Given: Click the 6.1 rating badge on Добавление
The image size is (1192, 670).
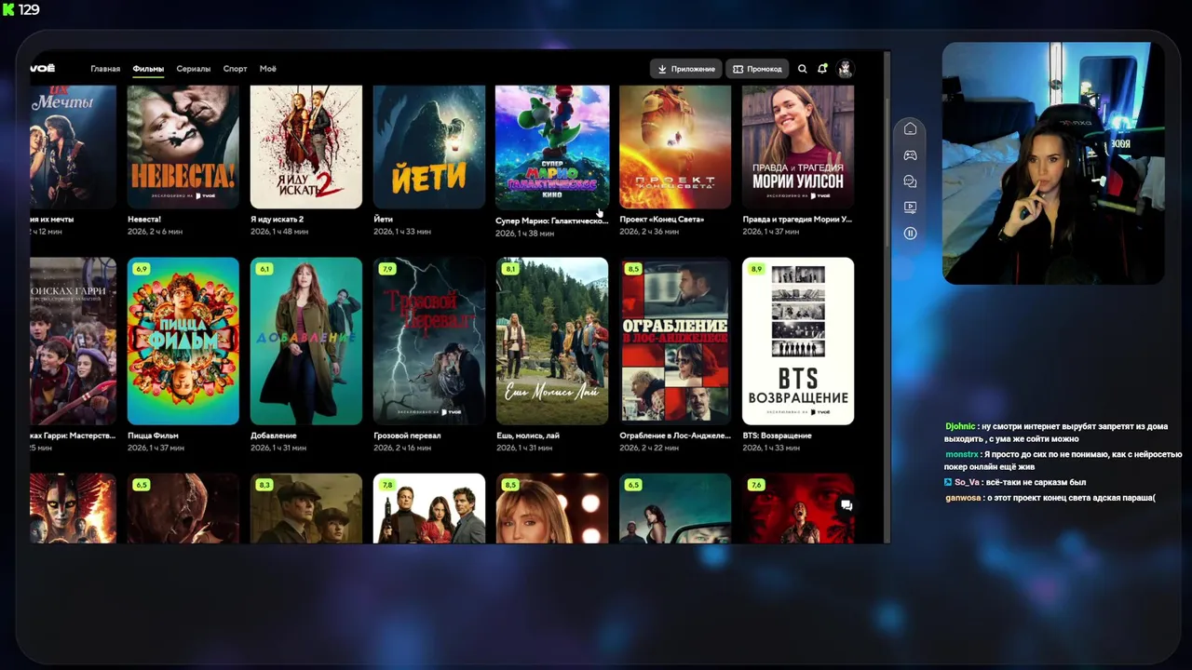Looking at the screenshot, I should 264,269.
